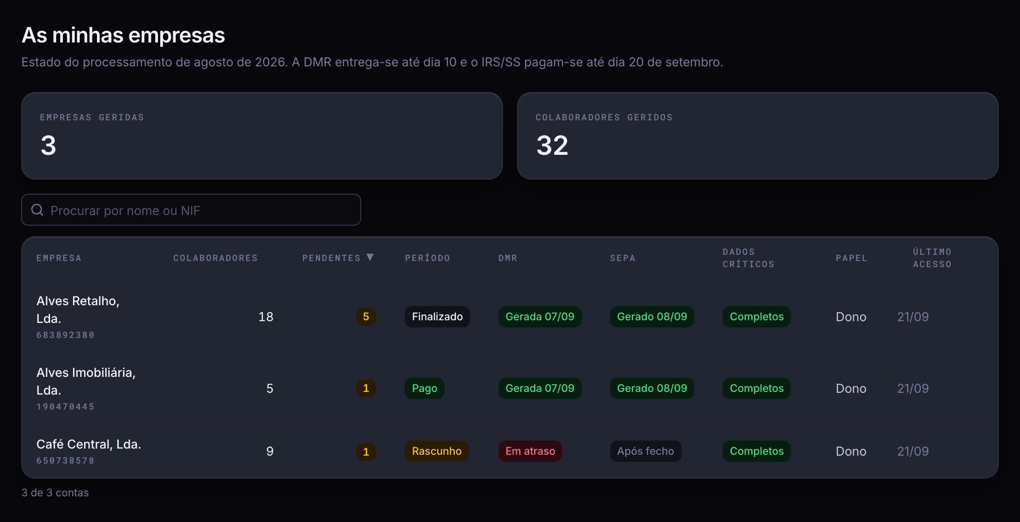Click the Último Acesso column header

pos(932,258)
